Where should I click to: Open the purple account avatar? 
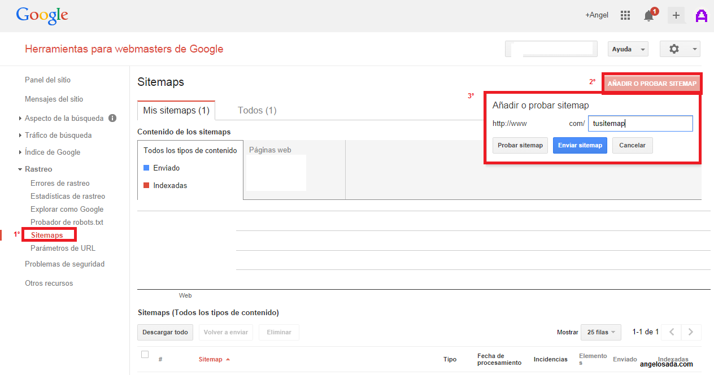click(702, 16)
